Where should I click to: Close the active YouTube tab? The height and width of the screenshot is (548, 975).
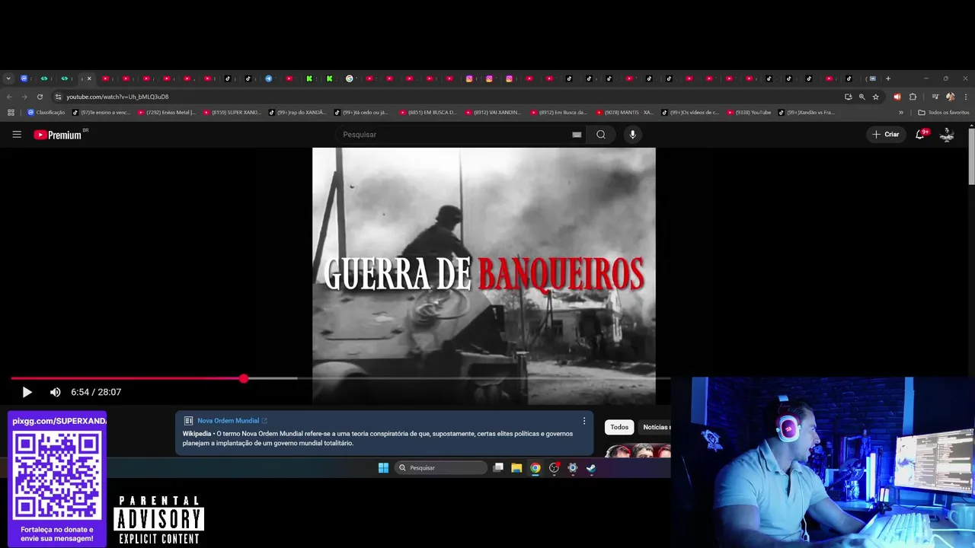click(x=89, y=78)
